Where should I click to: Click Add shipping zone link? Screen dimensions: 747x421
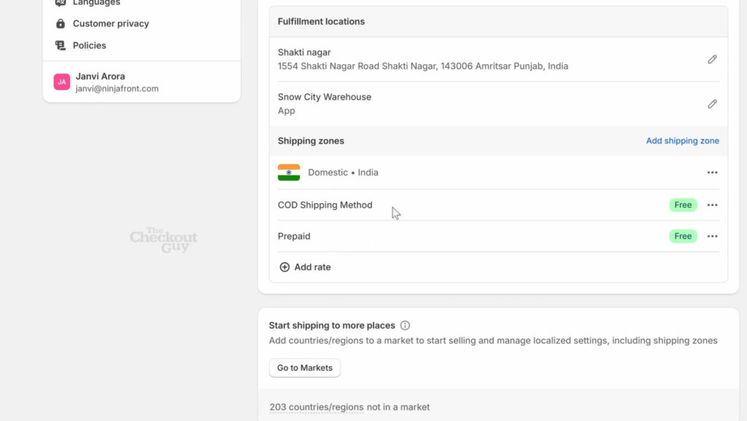point(682,141)
